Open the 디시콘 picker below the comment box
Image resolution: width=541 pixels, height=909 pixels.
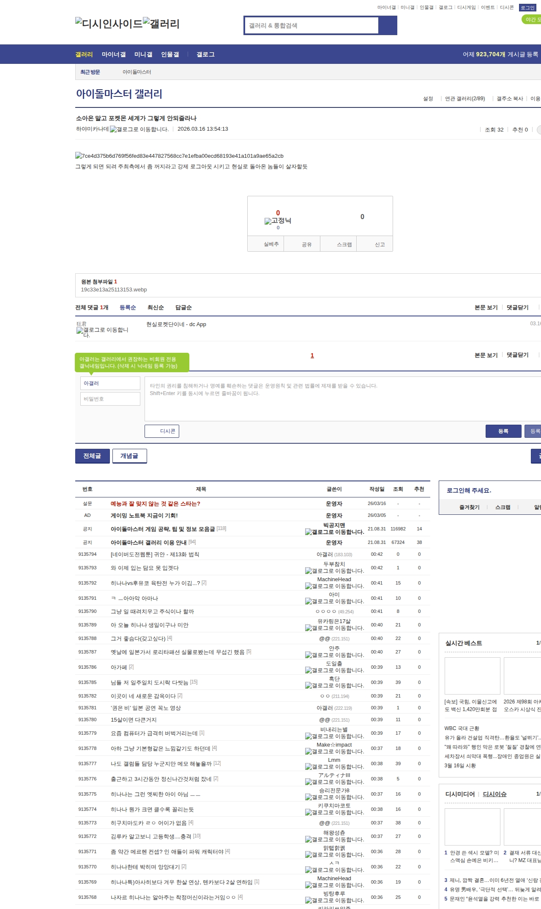click(162, 431)
